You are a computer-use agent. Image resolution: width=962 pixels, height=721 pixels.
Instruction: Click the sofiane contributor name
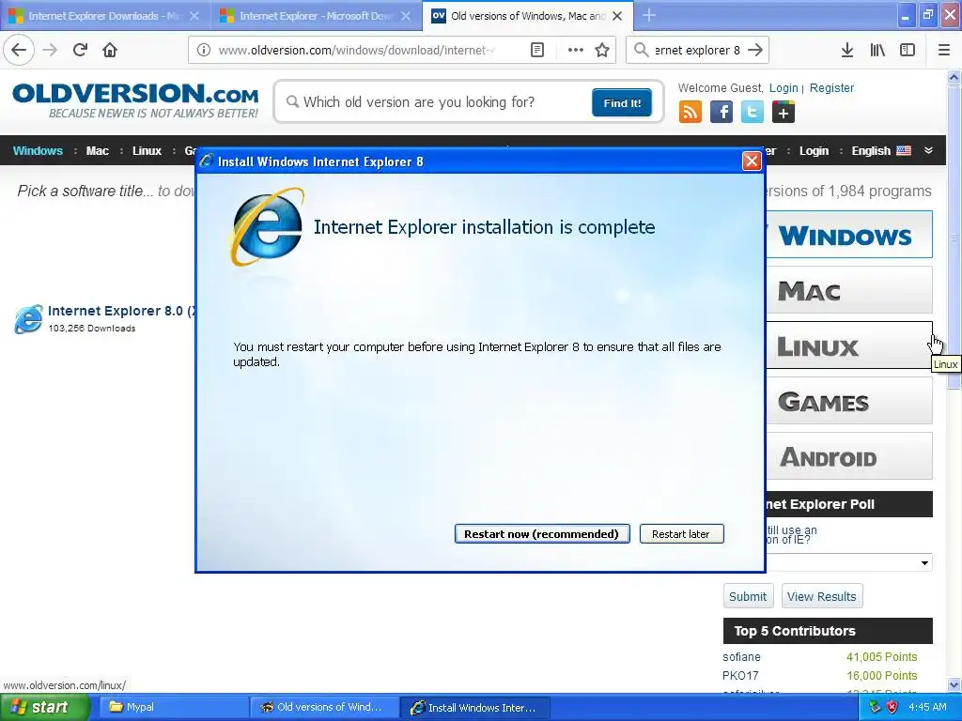[741, 656]
